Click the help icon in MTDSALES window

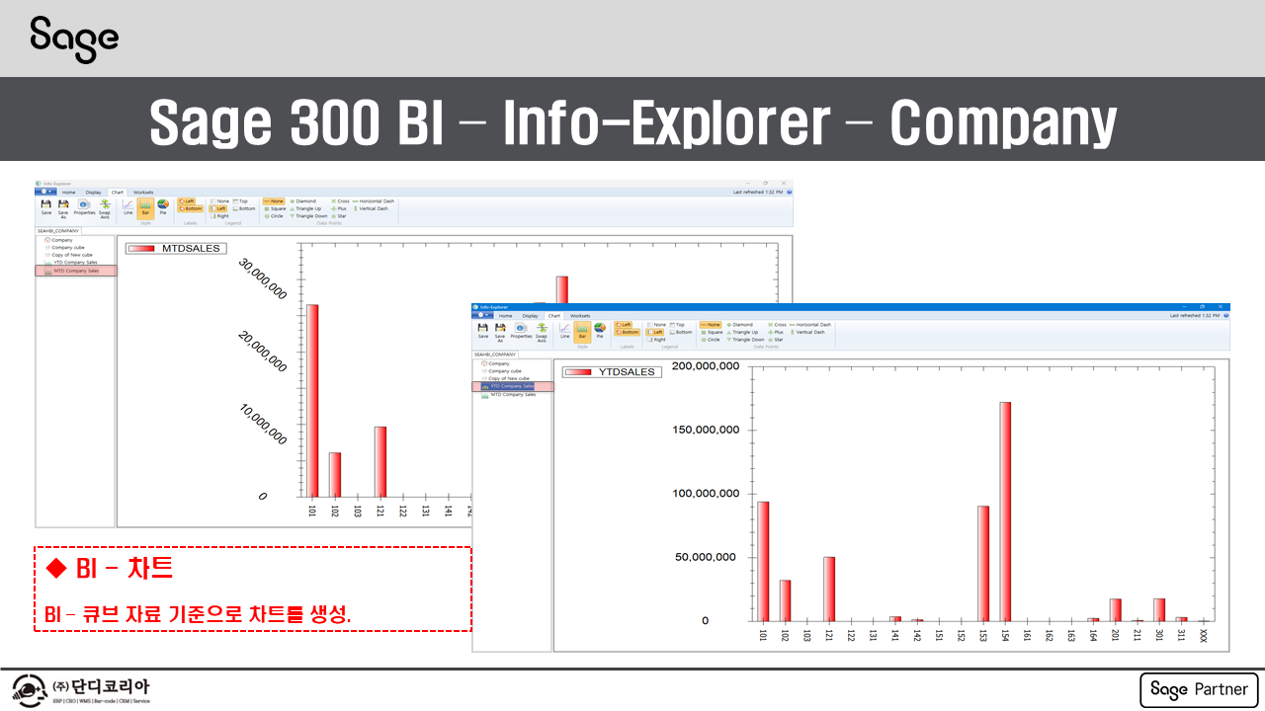tap(789, 193)
